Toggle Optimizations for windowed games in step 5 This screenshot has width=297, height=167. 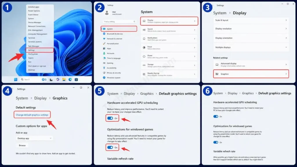point(110,147)
